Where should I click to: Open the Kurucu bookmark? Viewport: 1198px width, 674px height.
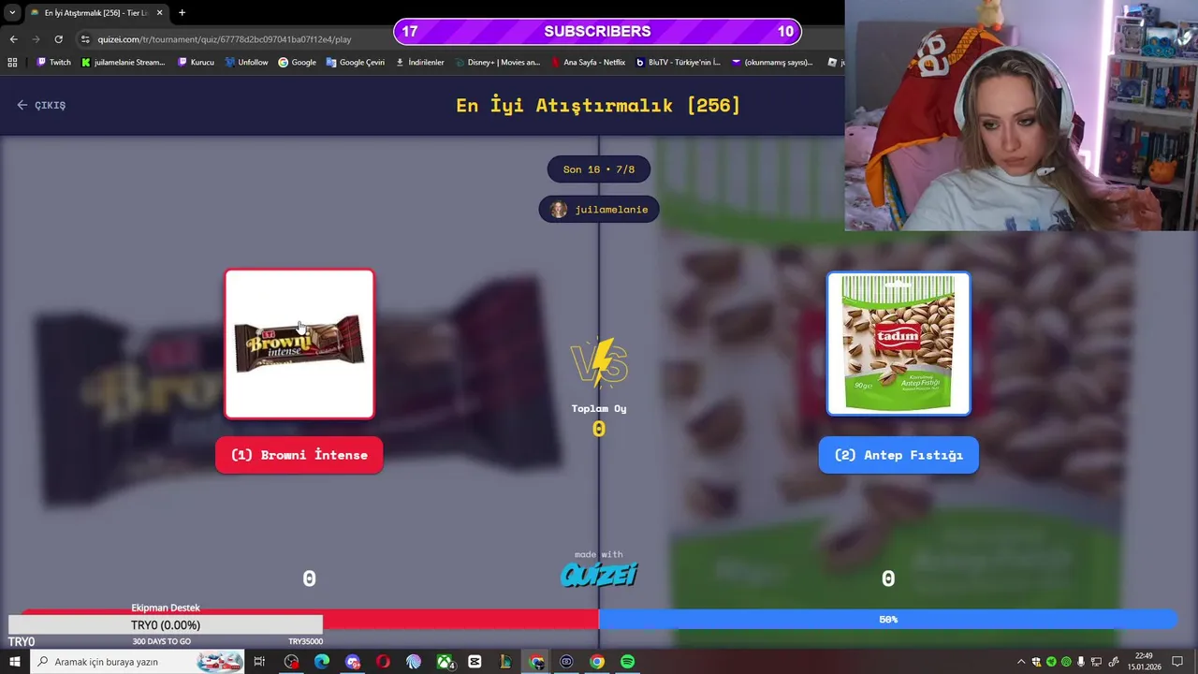coord(196,63)
